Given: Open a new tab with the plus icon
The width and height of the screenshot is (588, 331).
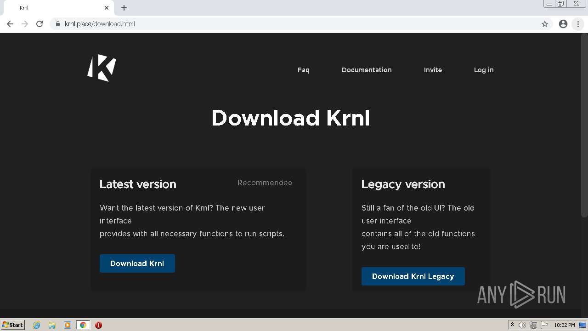Looking at the screenshot, I should point(124,8).
